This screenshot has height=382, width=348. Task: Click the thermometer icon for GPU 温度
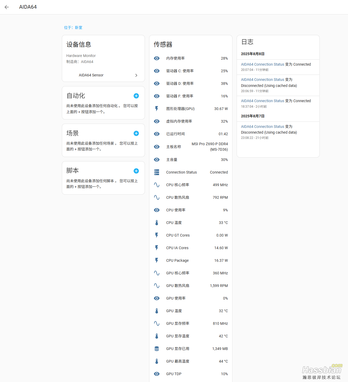(157, 311)
